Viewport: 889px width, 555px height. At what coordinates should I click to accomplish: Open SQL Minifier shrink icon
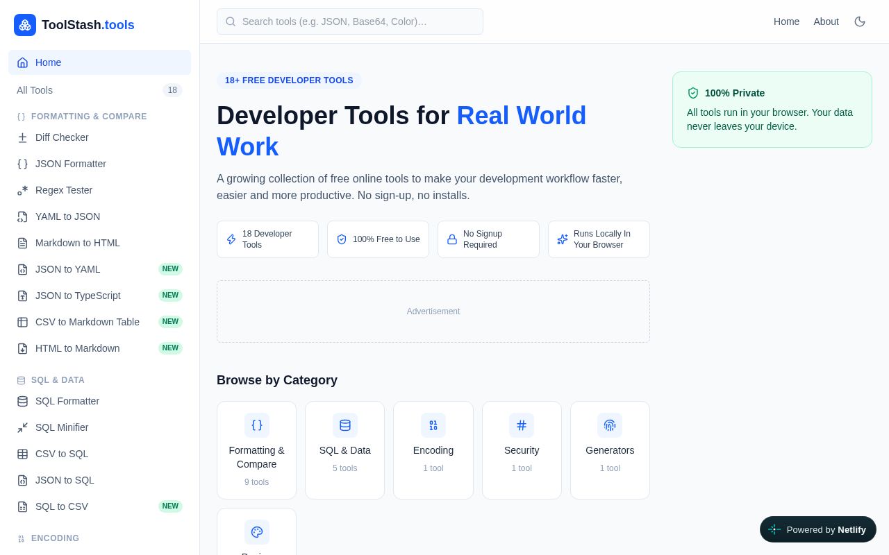(x=22, y=427)
